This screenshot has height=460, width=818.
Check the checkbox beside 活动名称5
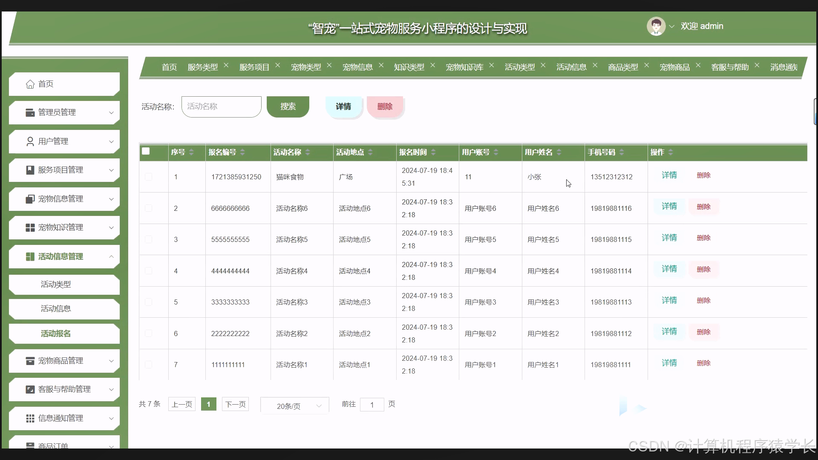148,239
